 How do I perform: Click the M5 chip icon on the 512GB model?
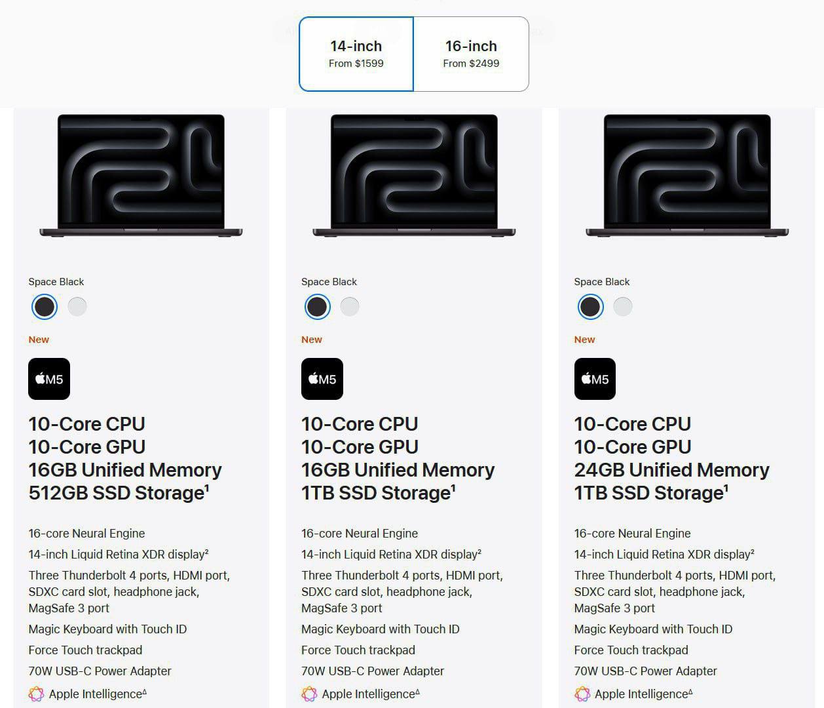[x=49, y=379]
